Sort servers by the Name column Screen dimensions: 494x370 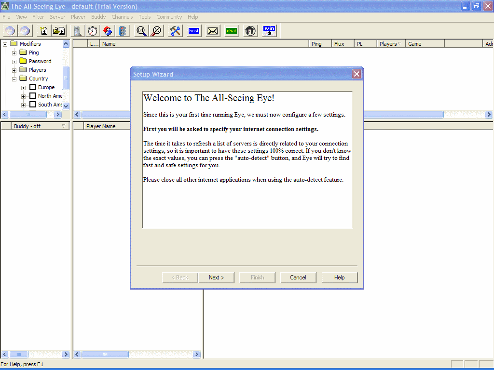(204, 44)
